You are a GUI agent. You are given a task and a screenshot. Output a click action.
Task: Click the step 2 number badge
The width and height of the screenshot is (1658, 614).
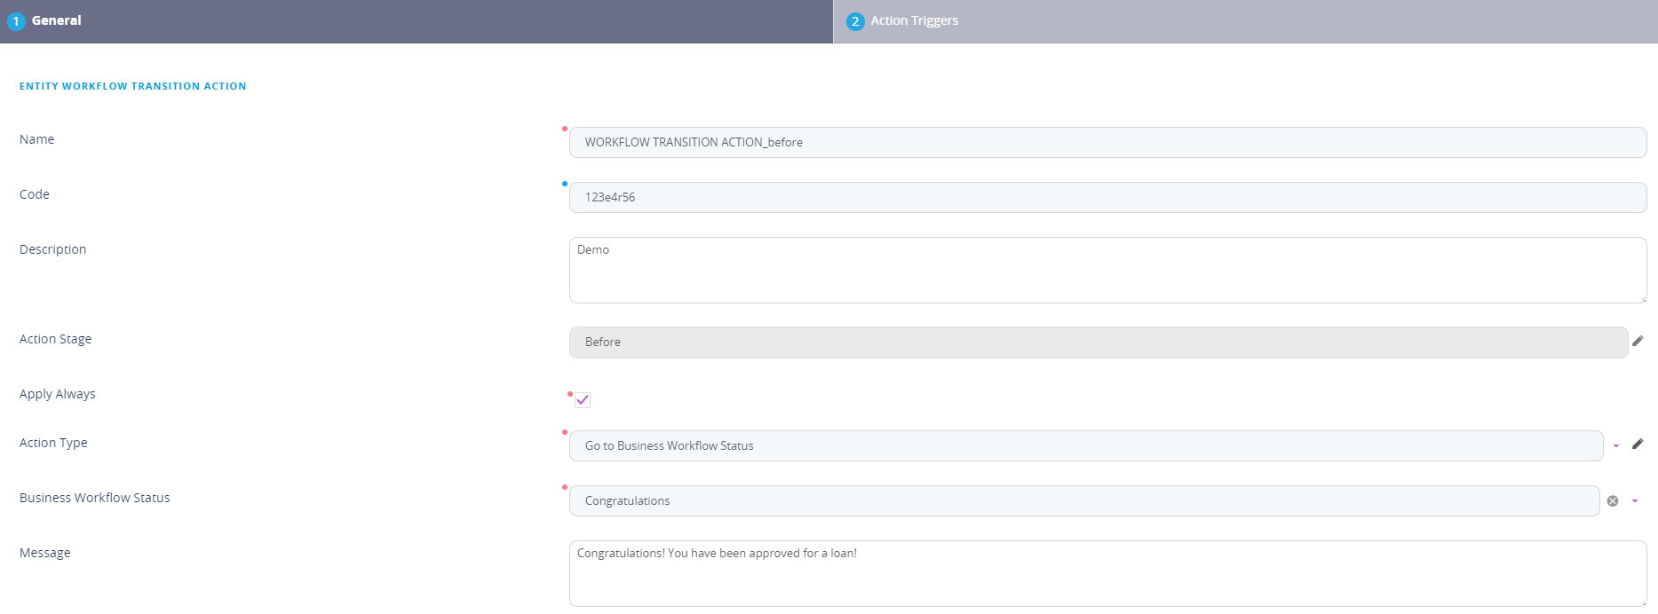pos(855,21)
